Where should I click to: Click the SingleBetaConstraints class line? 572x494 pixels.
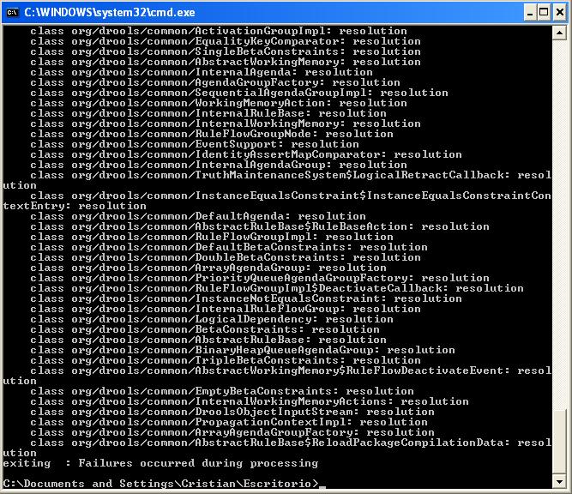(226, 51)
